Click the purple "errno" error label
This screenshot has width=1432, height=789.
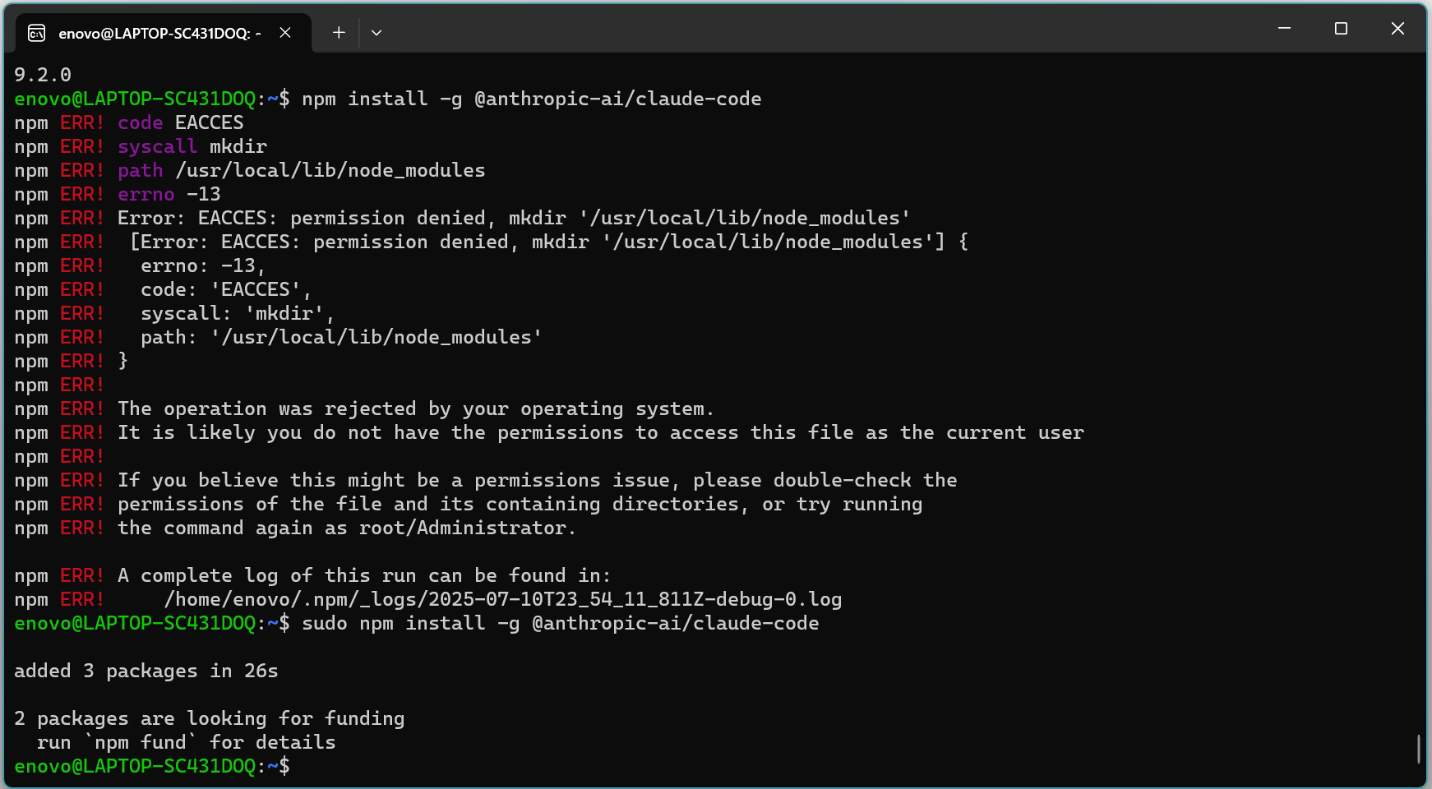[x=146, y=195]
